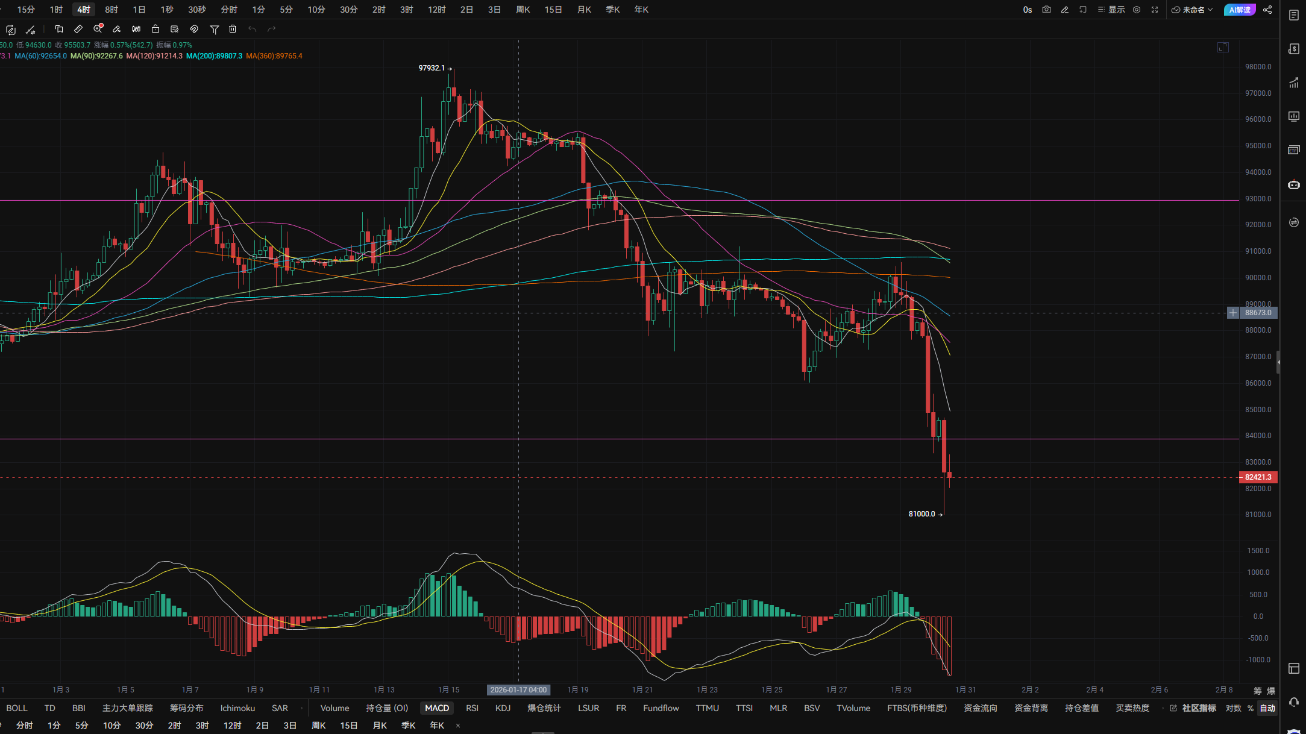
Task: Click the 82421.3 current price label
Action: [1258, 477]
